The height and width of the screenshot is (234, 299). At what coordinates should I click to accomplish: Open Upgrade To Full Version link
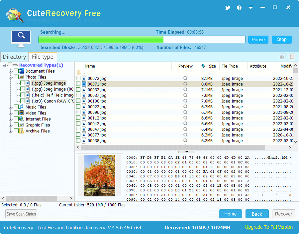[269, 227]
